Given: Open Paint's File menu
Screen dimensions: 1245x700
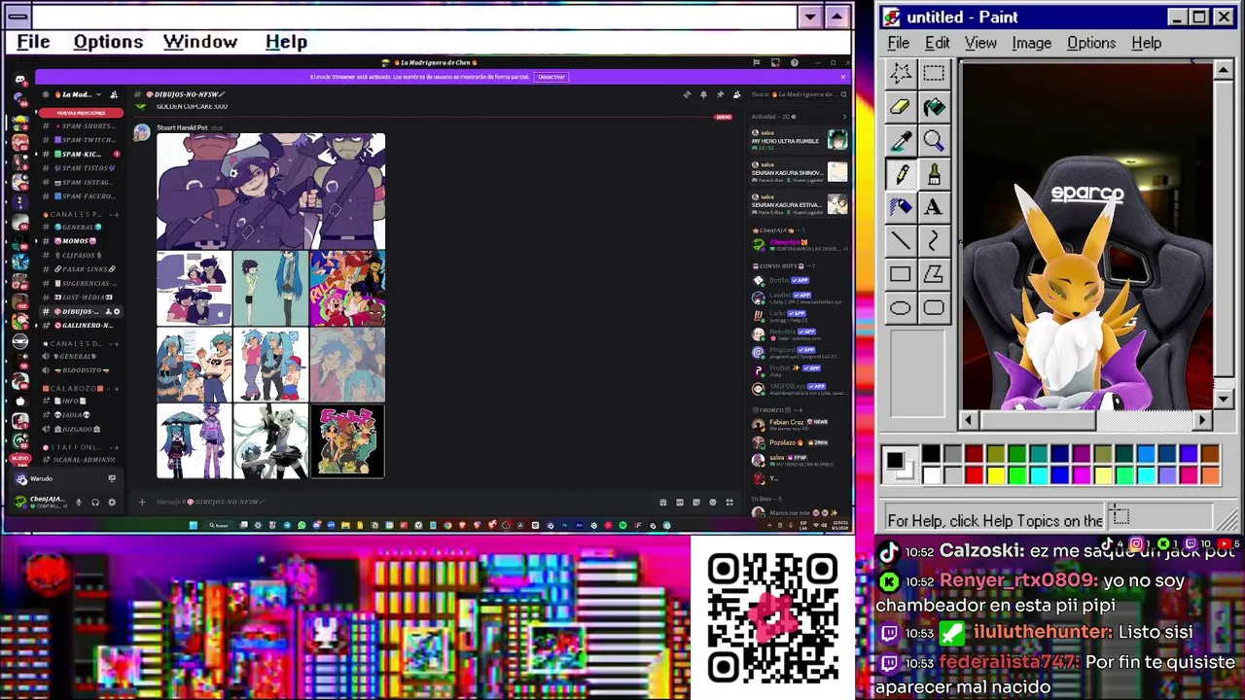Looking at the screenshot, I should click(x=898, y=43).
